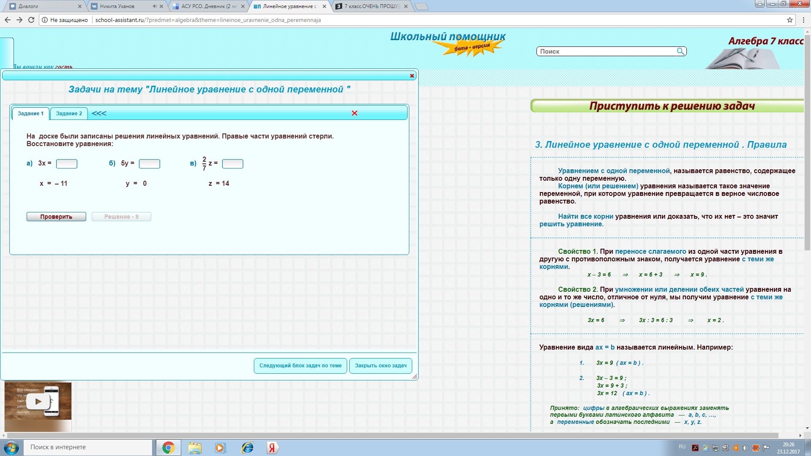The height and width of the screenshot is (456, 811).
Task: Open Windows Start menu
Action: click(x=11, y=448)
